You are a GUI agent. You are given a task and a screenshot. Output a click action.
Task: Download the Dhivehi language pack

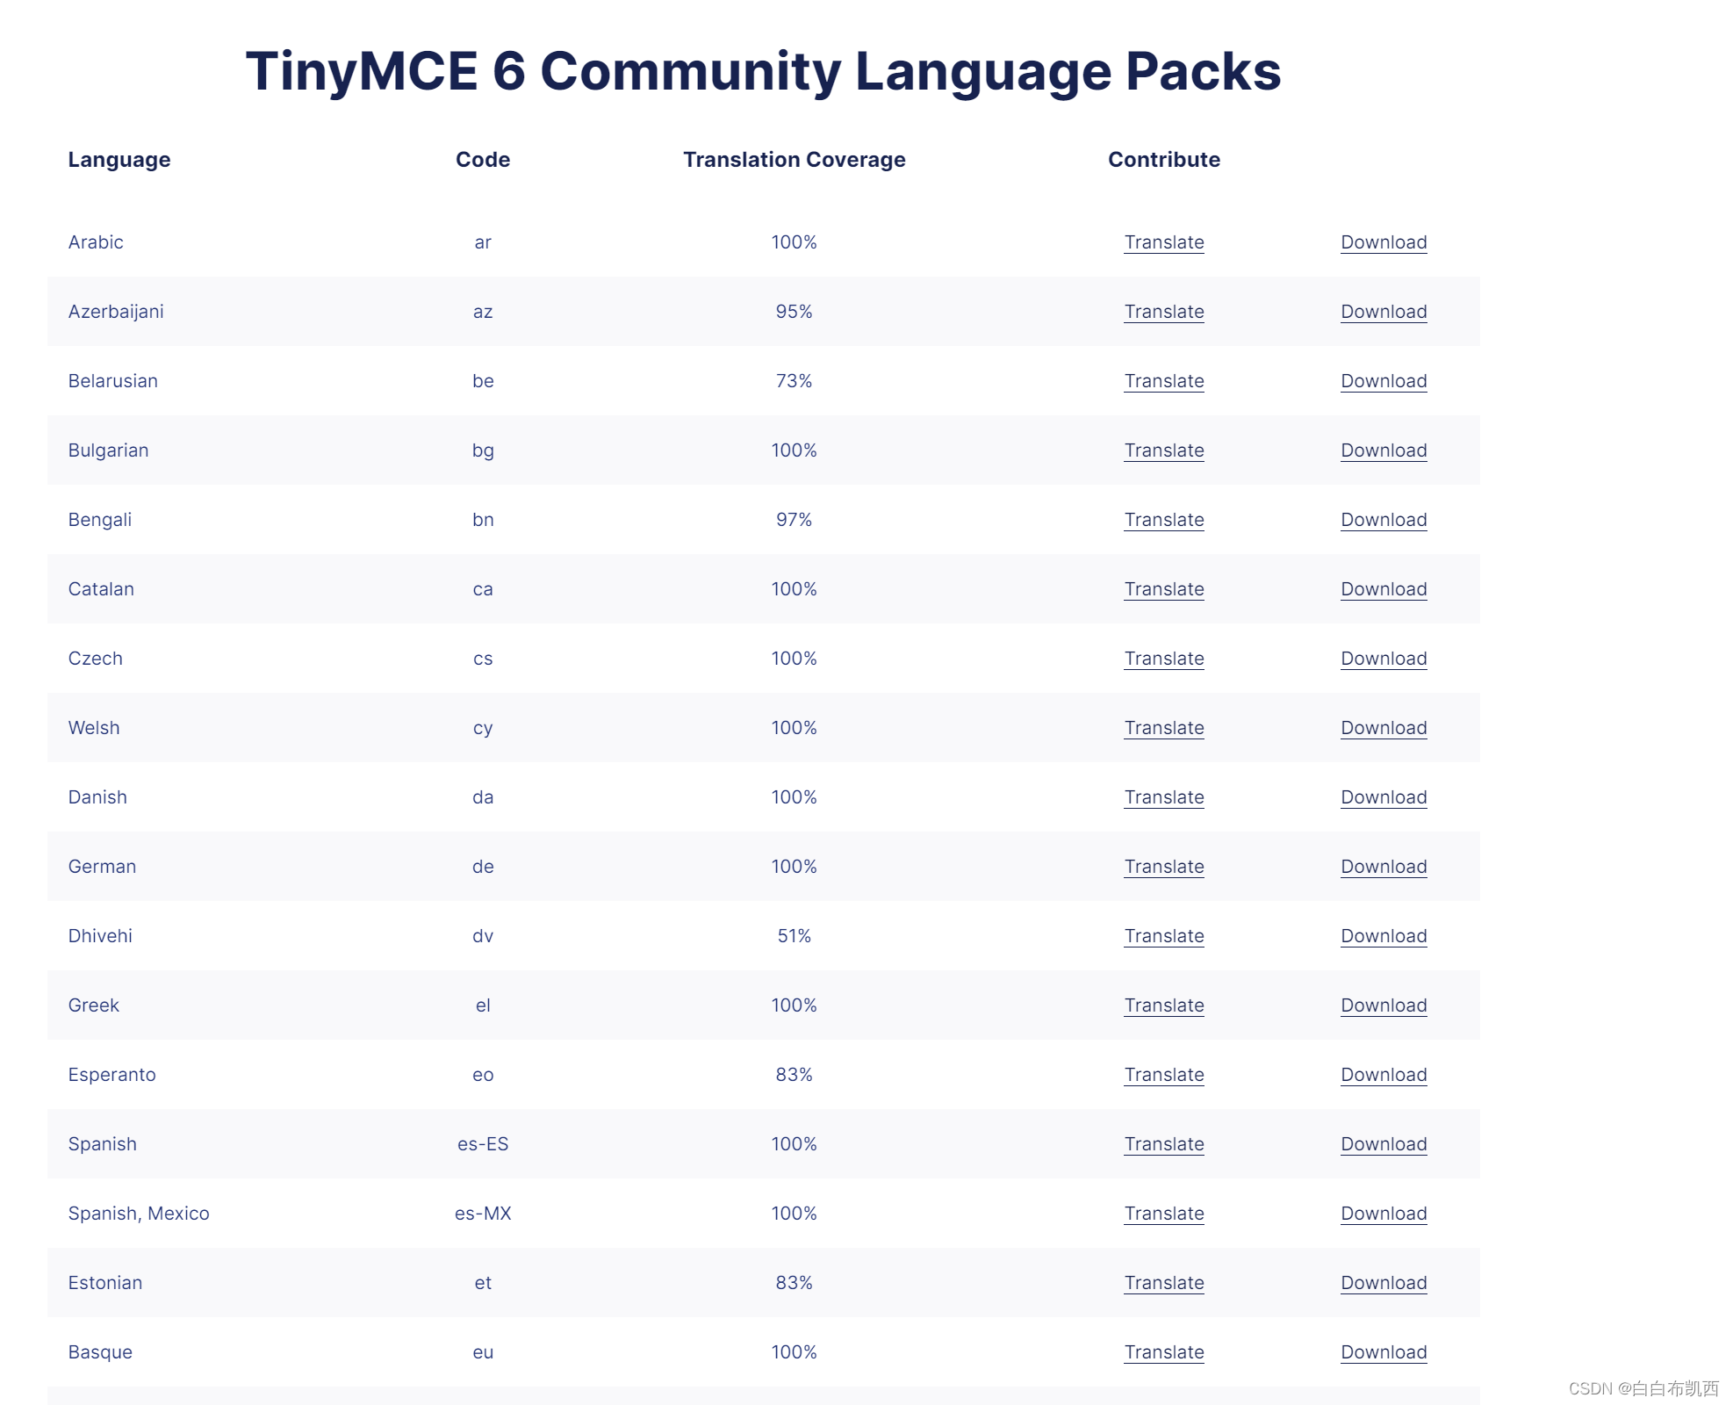(x=1384, y=936)
